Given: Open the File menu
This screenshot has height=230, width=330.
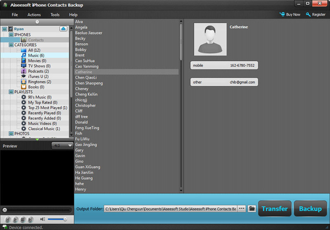Looking at the screenshot, I should tap(15, 15).
